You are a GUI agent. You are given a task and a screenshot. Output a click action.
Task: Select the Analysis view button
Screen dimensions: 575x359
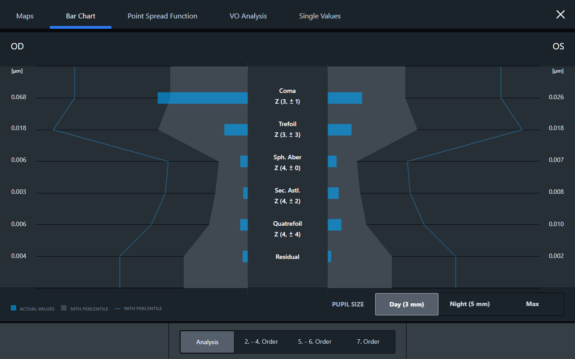click(x=207, y=342)
